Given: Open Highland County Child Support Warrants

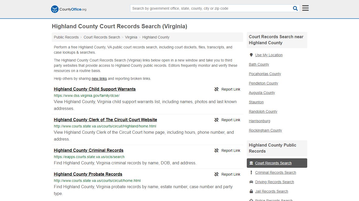Looking at the screenshot, I should (95, 89).
